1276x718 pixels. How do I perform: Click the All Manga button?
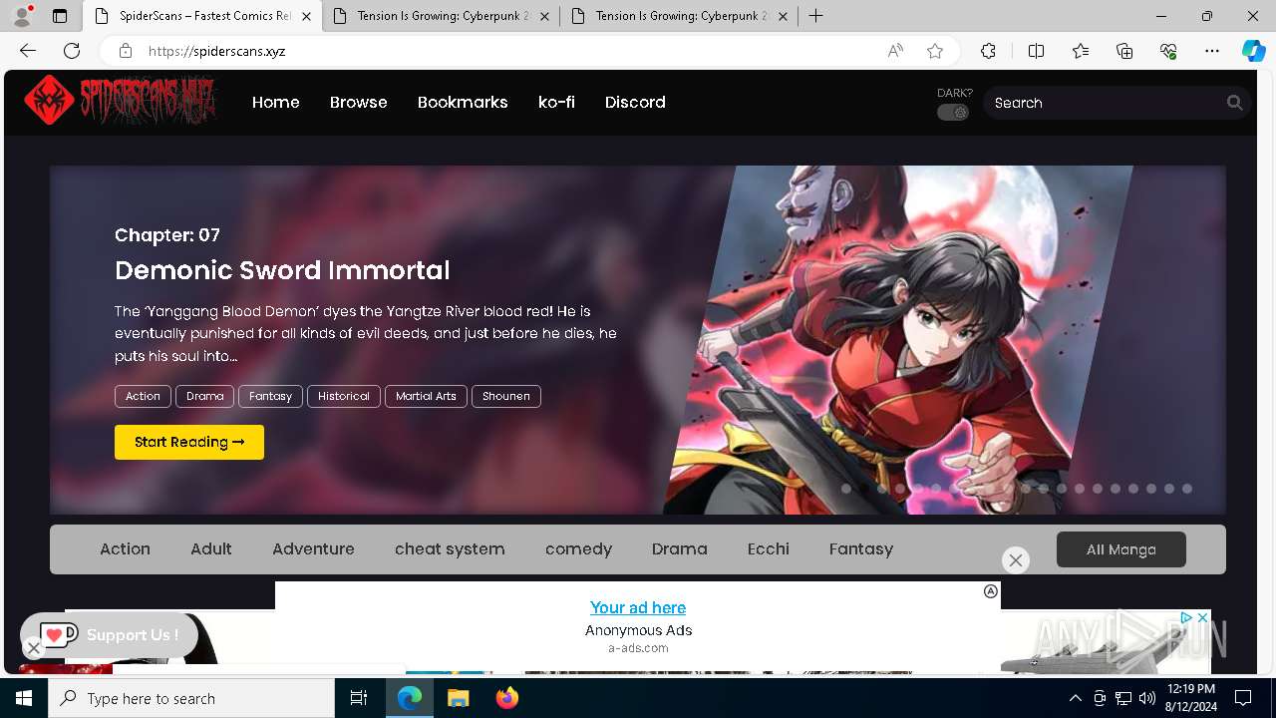(1121, 549)
